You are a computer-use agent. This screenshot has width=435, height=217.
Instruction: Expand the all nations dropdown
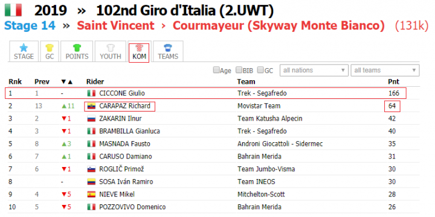click(x=314, y=71)
